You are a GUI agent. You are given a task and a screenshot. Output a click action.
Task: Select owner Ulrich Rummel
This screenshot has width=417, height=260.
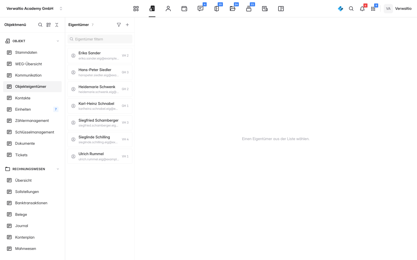pos(100,156)
